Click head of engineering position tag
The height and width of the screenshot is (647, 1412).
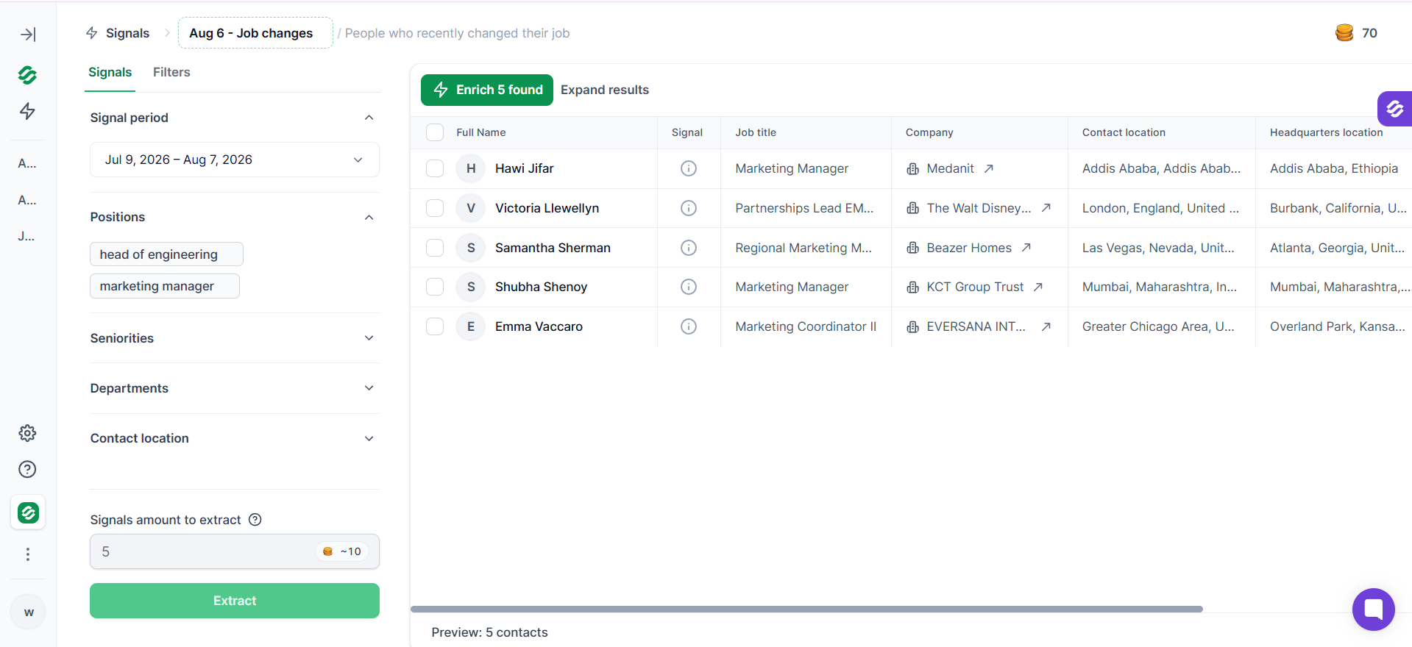coord(166,254)
